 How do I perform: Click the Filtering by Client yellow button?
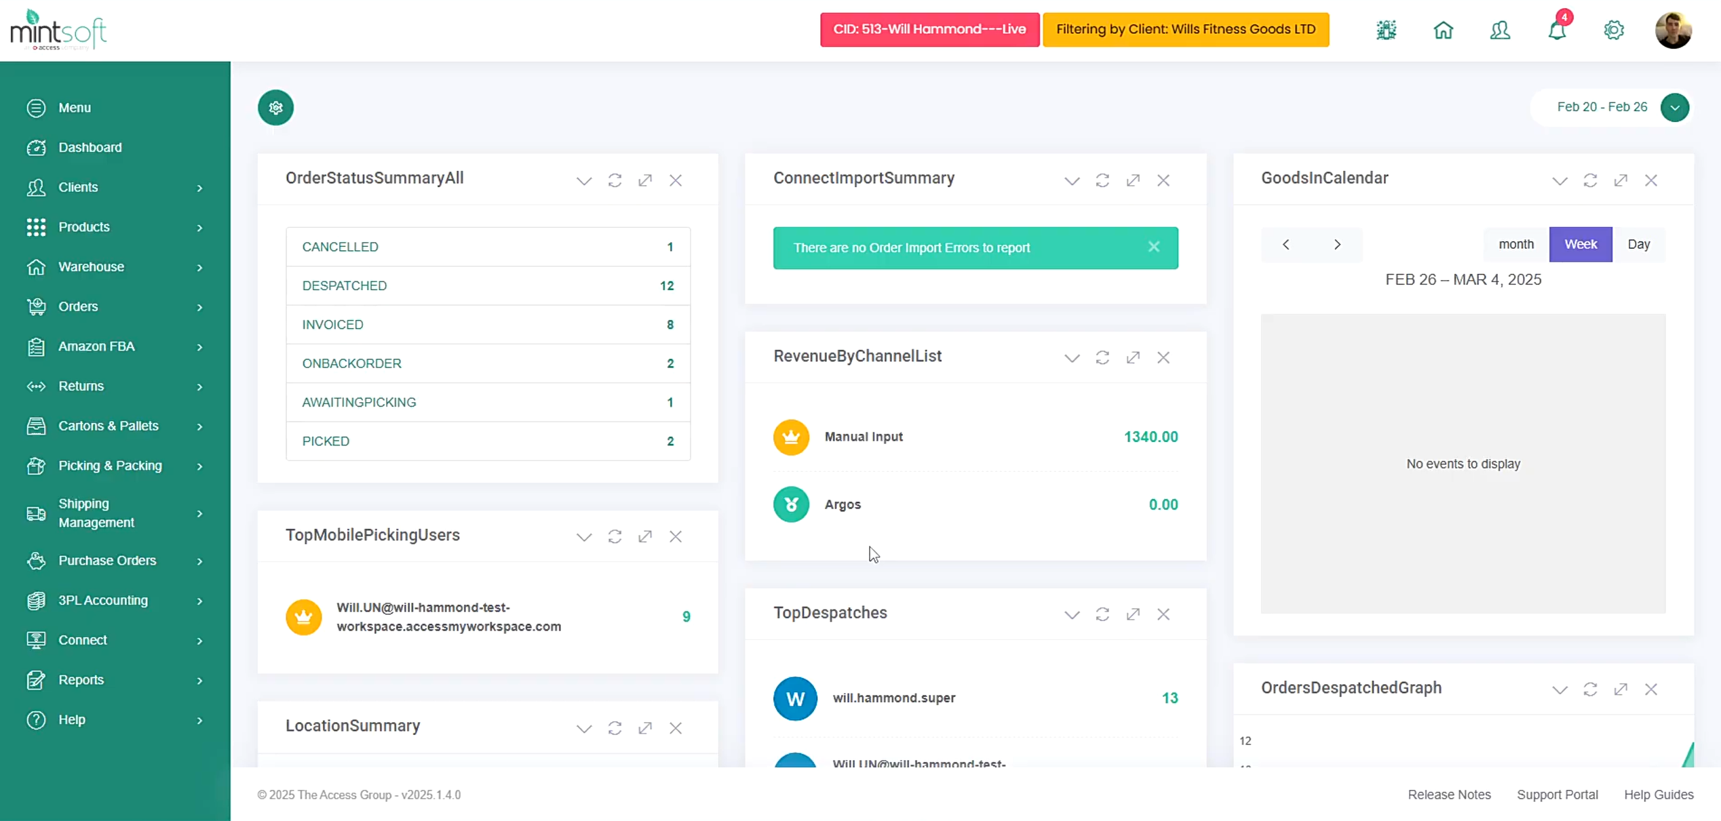(1185, 30)
